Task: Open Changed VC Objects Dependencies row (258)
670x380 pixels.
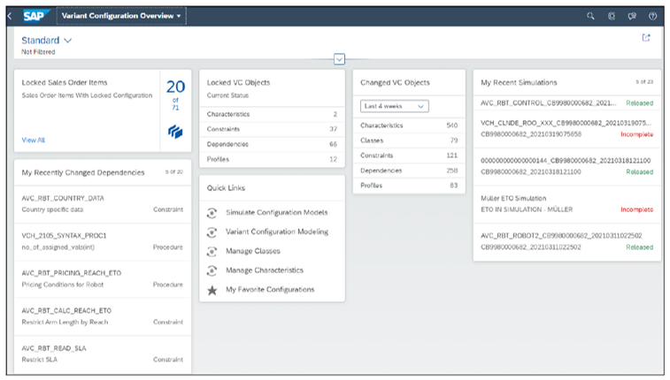Action: tap(409, 171)
